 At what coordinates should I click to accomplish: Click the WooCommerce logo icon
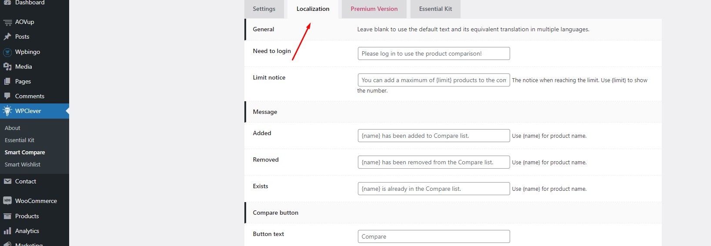7,201
